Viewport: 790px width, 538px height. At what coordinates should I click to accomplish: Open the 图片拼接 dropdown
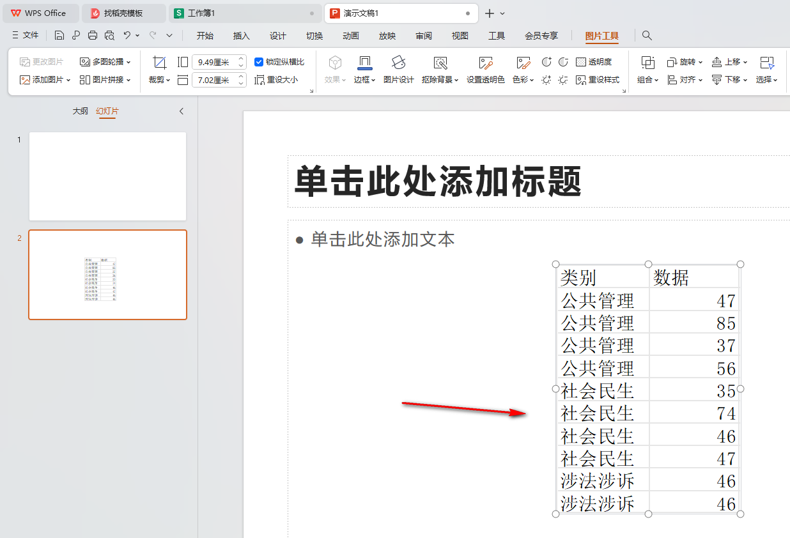(105, 80)
